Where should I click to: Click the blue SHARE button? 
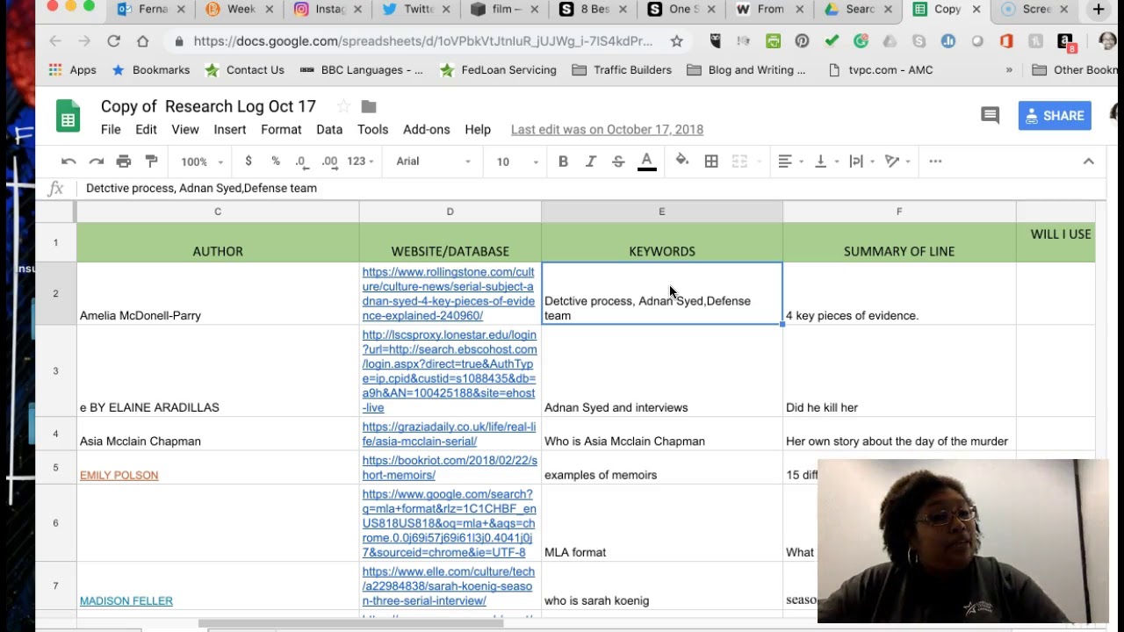(1055, 116)
